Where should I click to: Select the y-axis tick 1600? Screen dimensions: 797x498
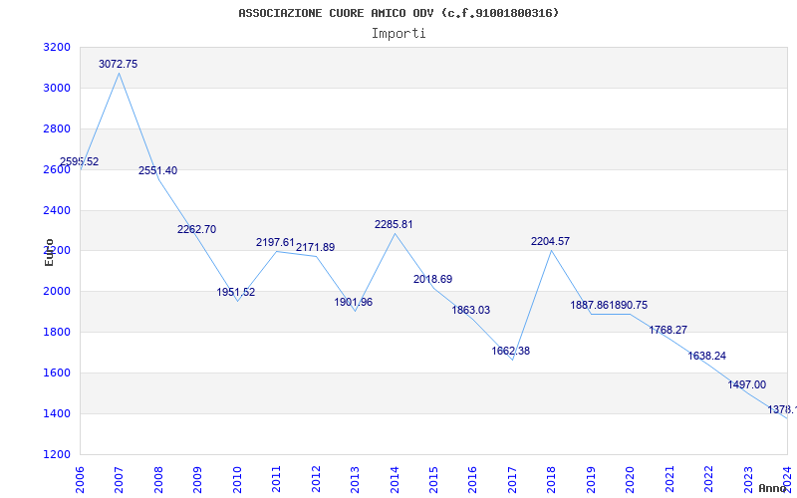pos(57,373)
